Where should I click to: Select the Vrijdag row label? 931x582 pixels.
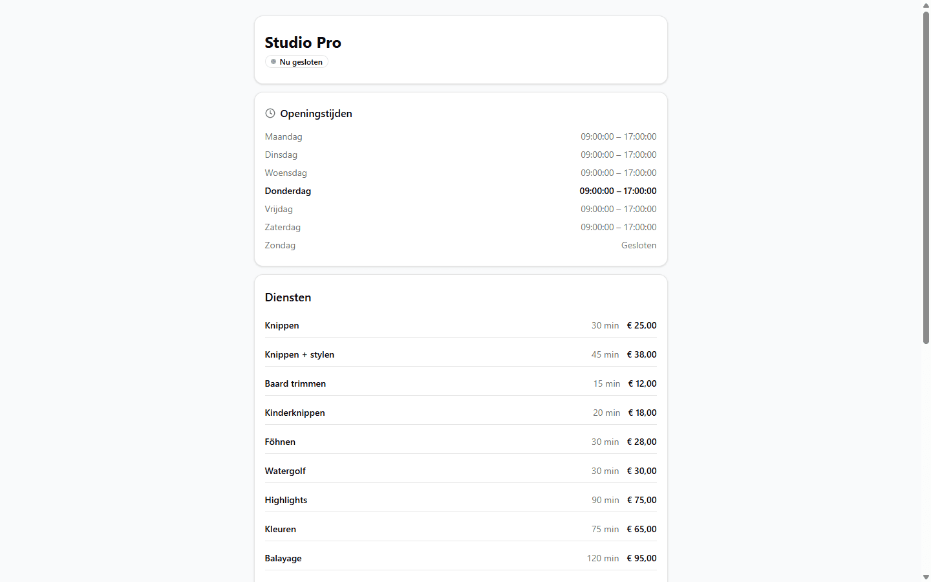(x=279, y=209)
